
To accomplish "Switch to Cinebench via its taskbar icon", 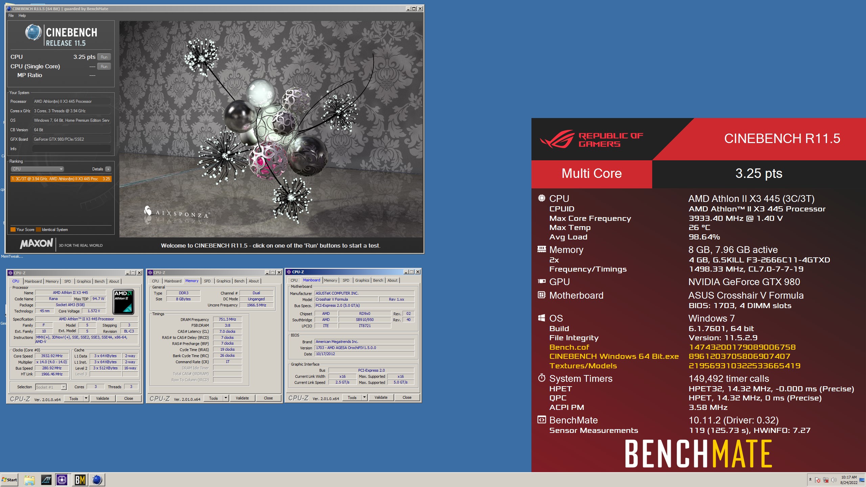I will pos(97,480).
